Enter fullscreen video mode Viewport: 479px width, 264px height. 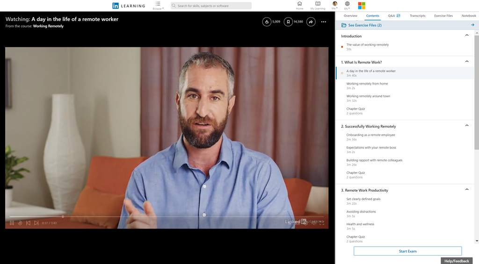(322, 223)
